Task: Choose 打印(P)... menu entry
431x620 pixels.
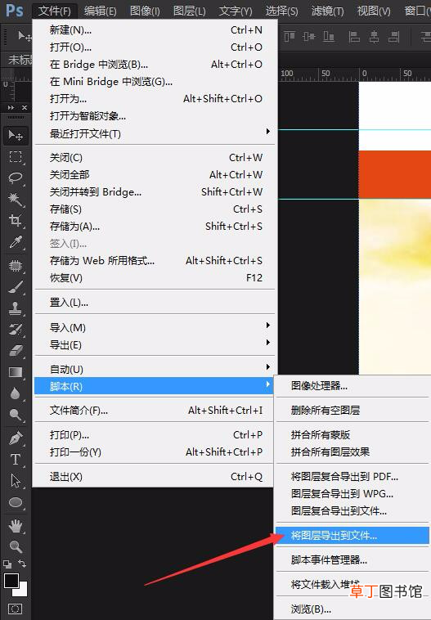Action: [155, 435]
